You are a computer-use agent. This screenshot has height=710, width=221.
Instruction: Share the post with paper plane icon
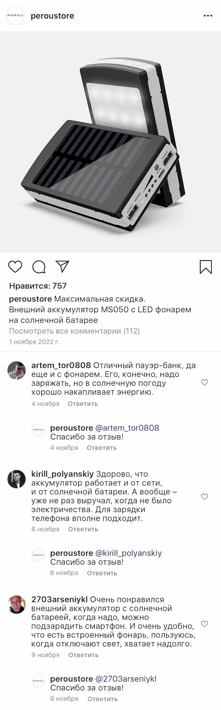63,266
